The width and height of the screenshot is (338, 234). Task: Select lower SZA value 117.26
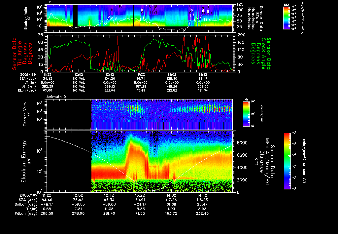(x=171, y=200)
